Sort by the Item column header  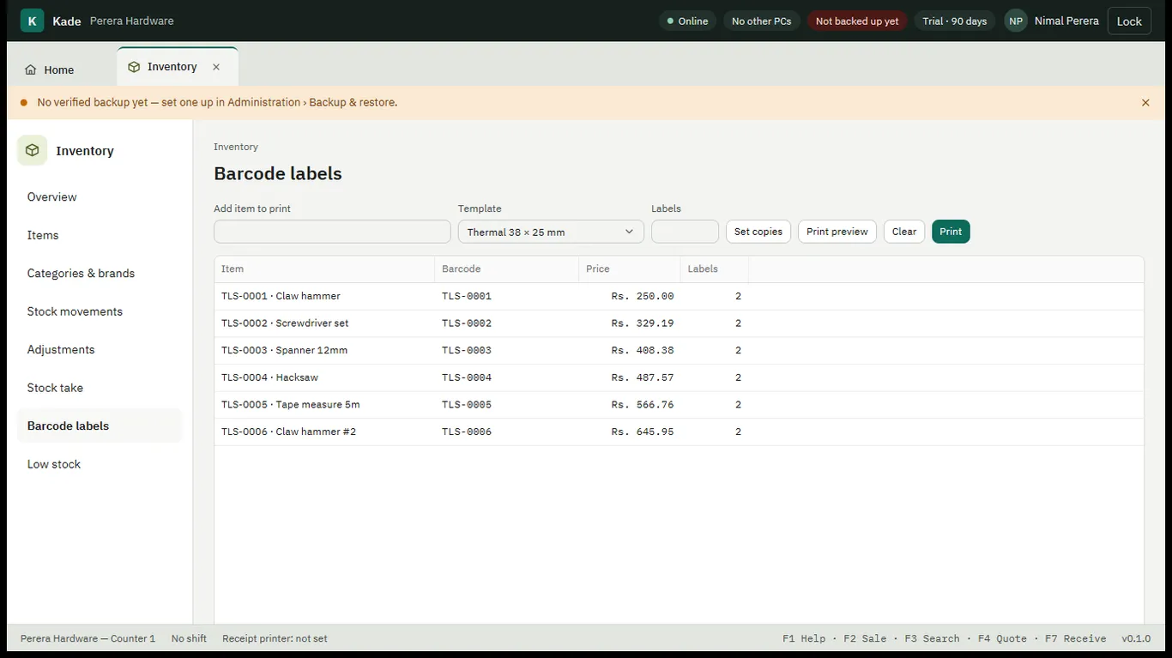(x=324, y=269)
